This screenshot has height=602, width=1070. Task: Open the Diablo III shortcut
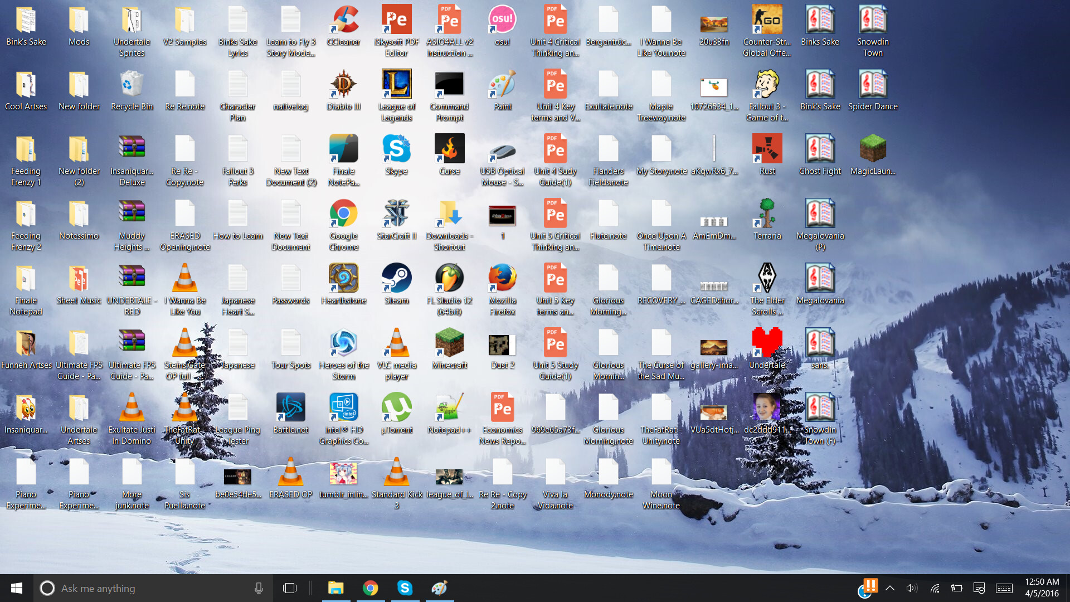[x=343, y=84]
